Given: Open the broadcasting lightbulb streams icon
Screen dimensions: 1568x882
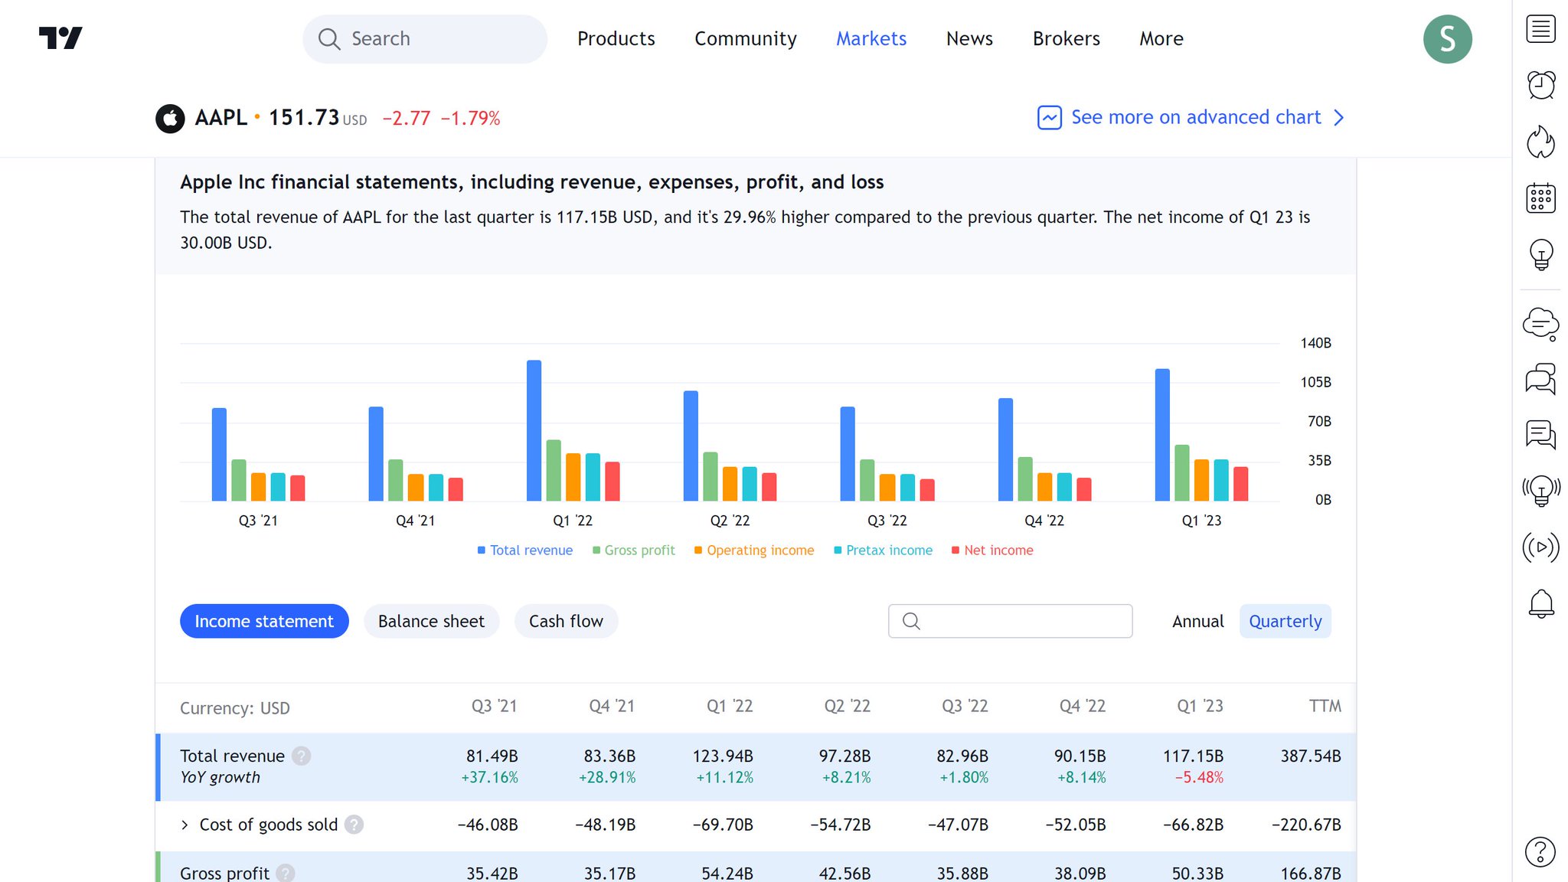Looking at the screenshot, I should point(1540,491).
